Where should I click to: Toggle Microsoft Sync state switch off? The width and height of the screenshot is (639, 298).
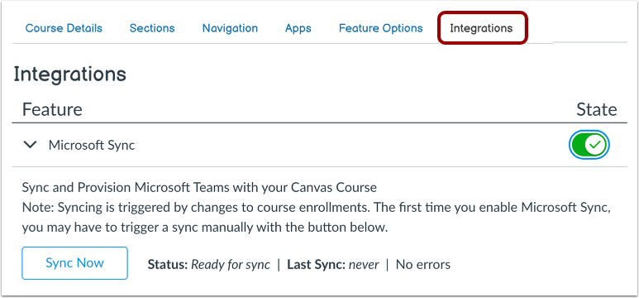[589, 145]
